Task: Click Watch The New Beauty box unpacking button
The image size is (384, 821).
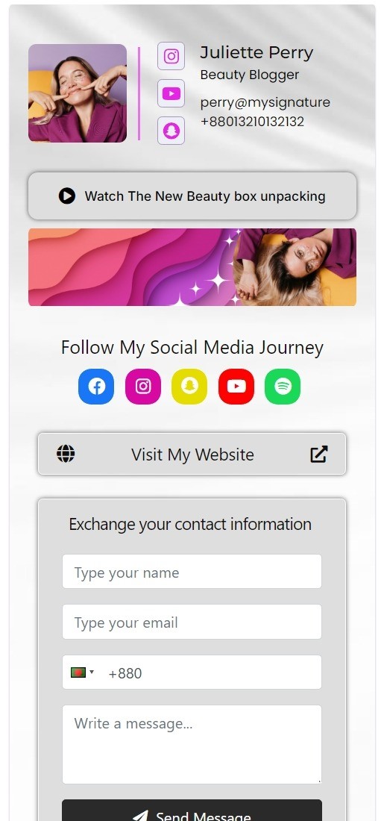Action: tap(192, 196)
